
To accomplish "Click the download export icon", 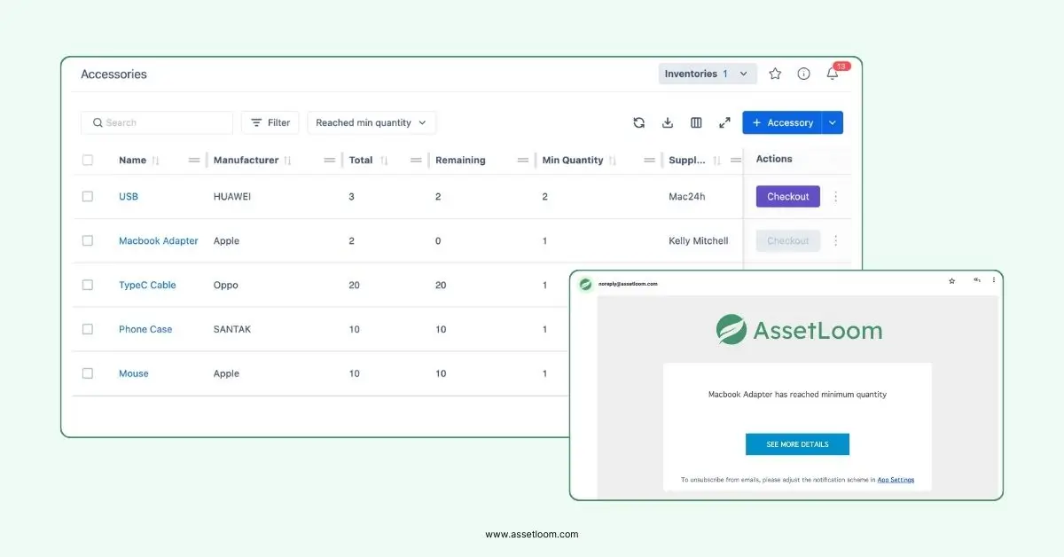I will click(x=668, y=123).
